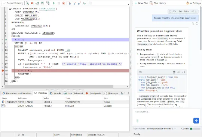Open Chat History
The width and height of the screenshot is (202, 137).
pos(158,3)
